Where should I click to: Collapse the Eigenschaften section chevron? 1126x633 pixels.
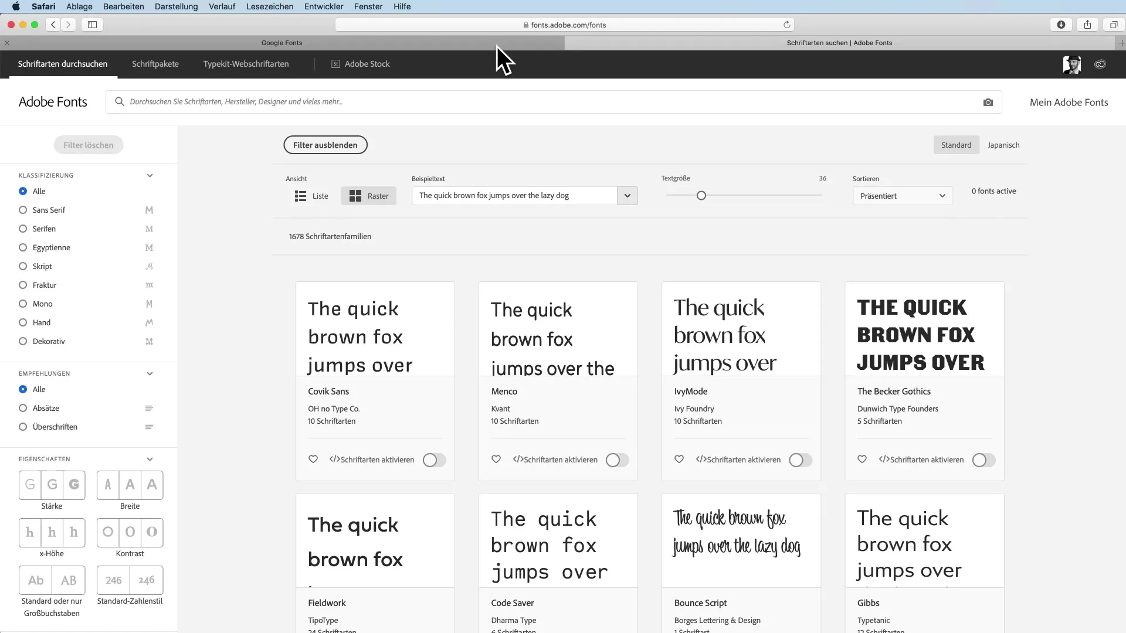150,459
